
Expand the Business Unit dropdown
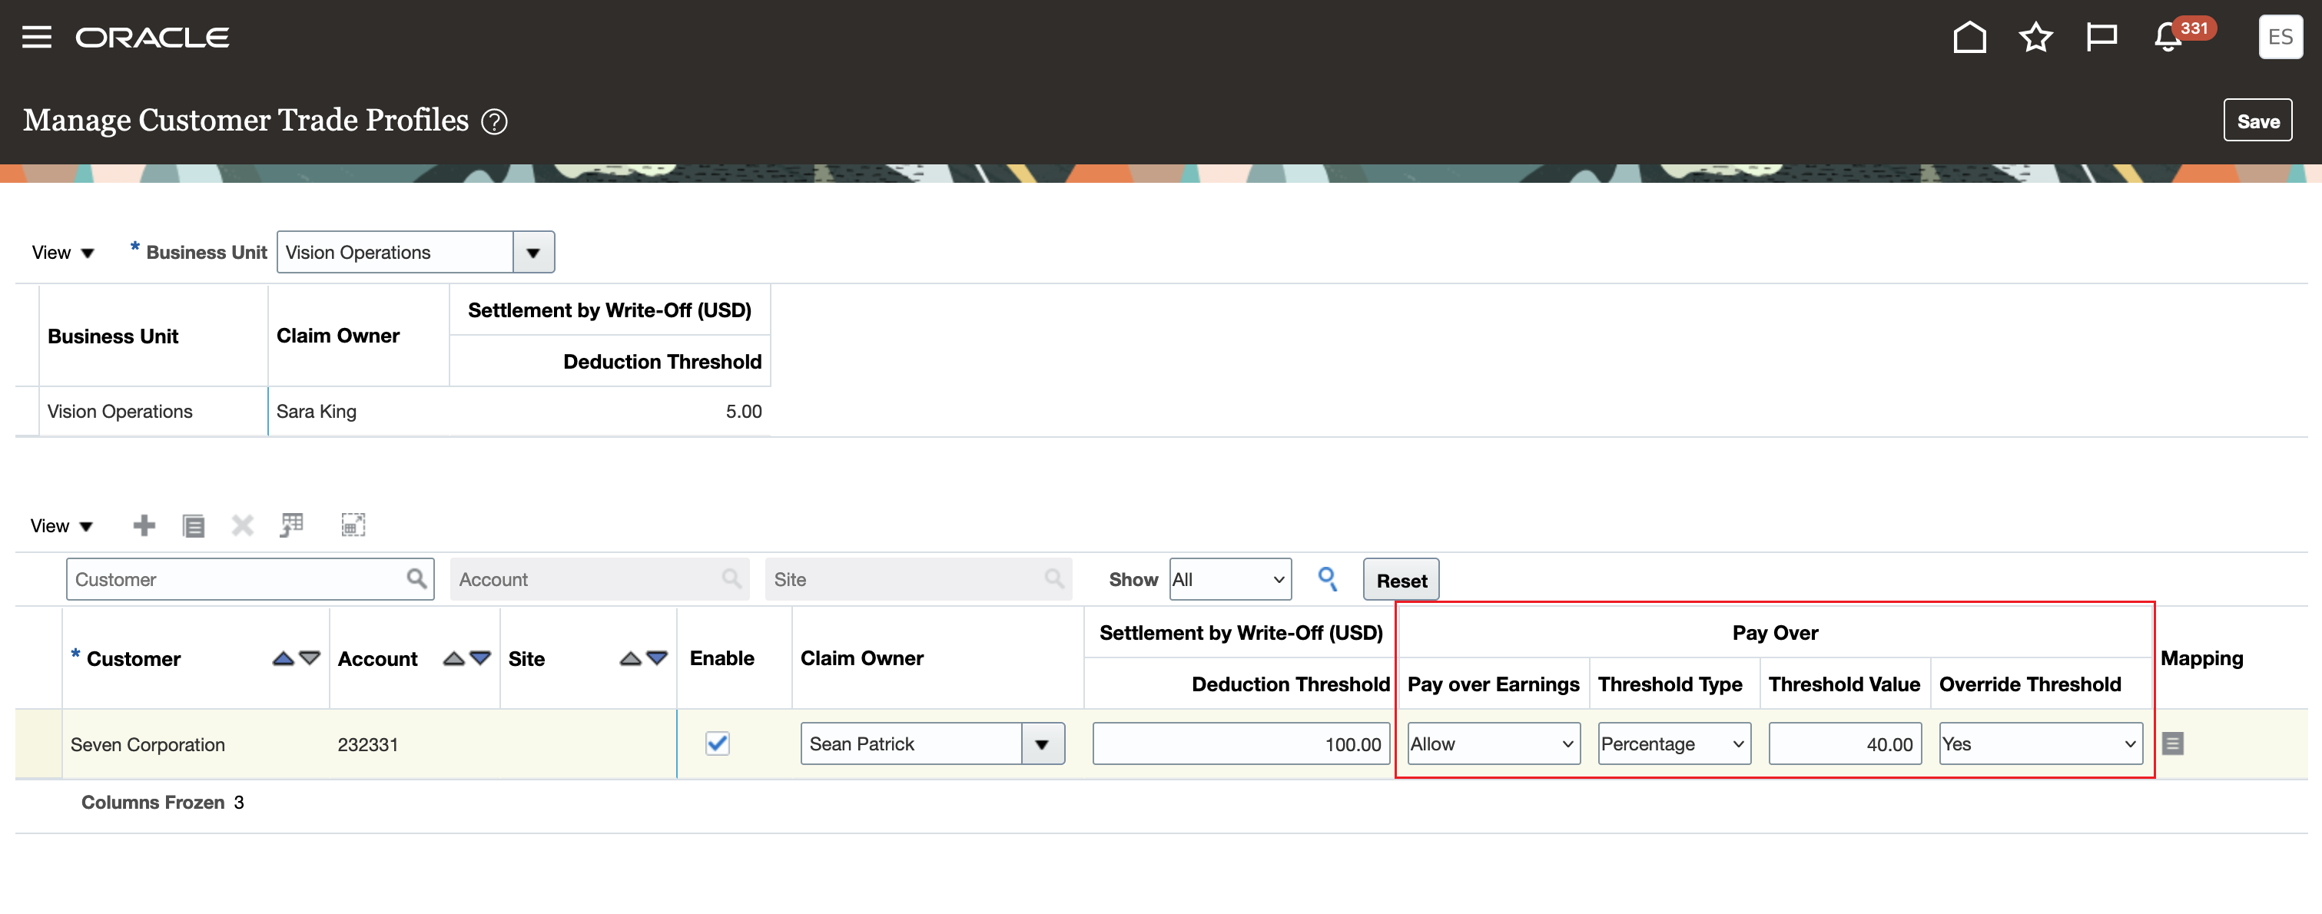tap(533, 253)
